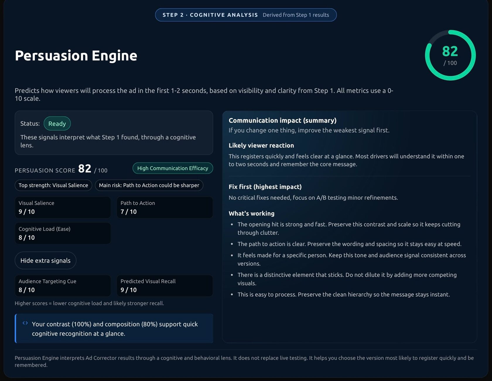Click the Visual Salience 9/10 metric card
The width and height of the screenshot is (492, 381).
63,207
